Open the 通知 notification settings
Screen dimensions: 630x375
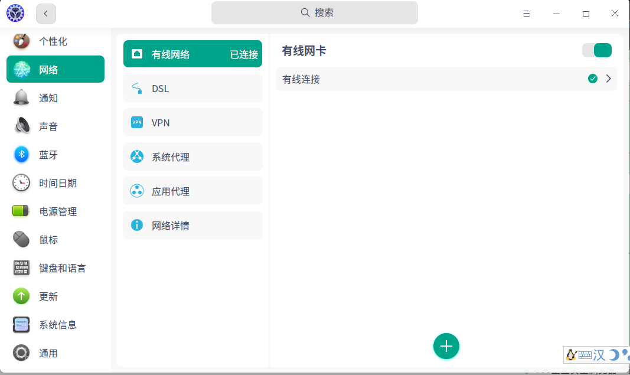click(56, 97)
